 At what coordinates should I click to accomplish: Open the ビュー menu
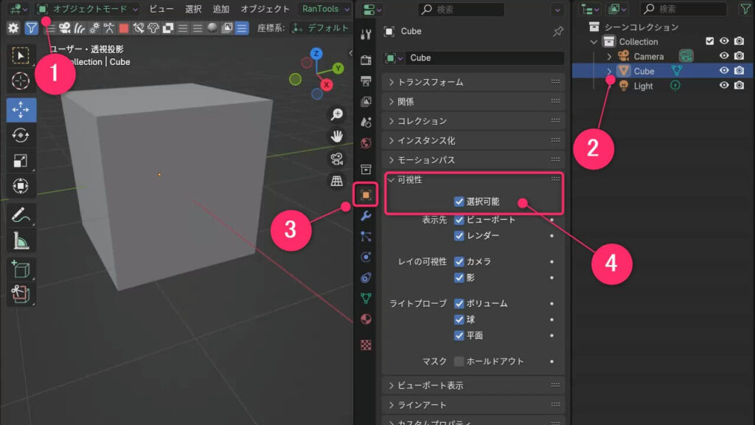[x=161, y=9]
